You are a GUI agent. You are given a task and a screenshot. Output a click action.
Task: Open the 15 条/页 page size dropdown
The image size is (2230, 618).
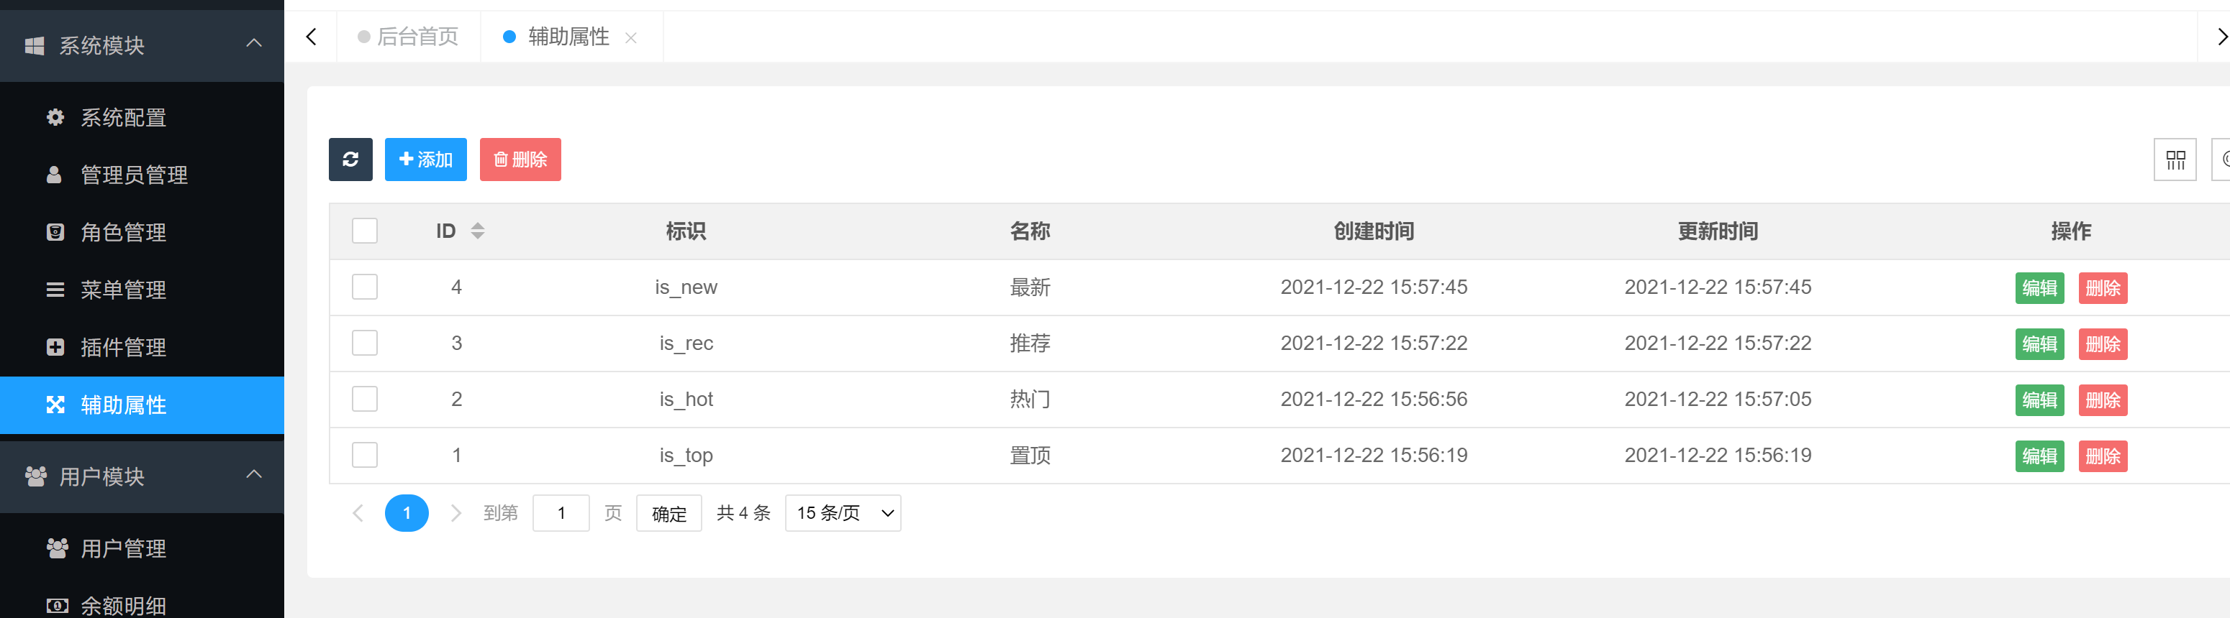(x=841, y=512)
